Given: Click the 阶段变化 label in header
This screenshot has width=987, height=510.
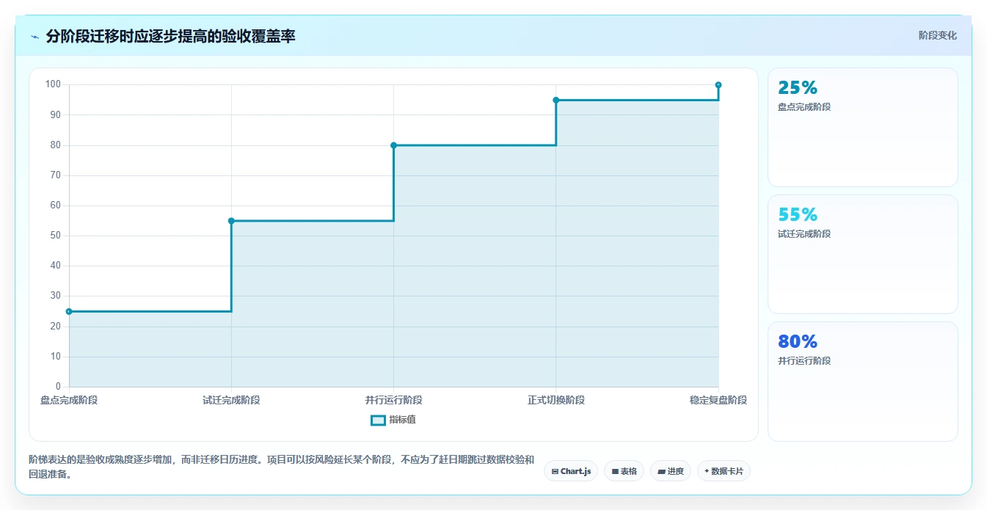Looking at the screenshot, I should 937,35.
